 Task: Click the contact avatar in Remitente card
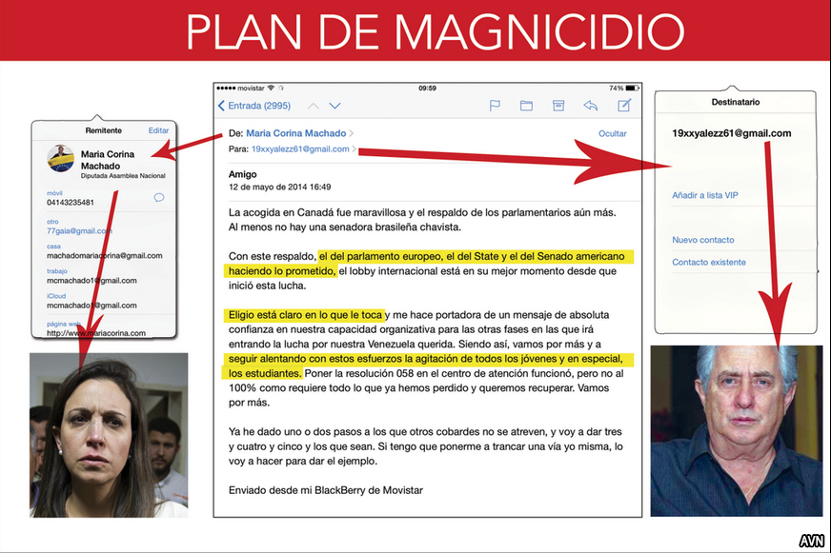[x=61, y=158]
